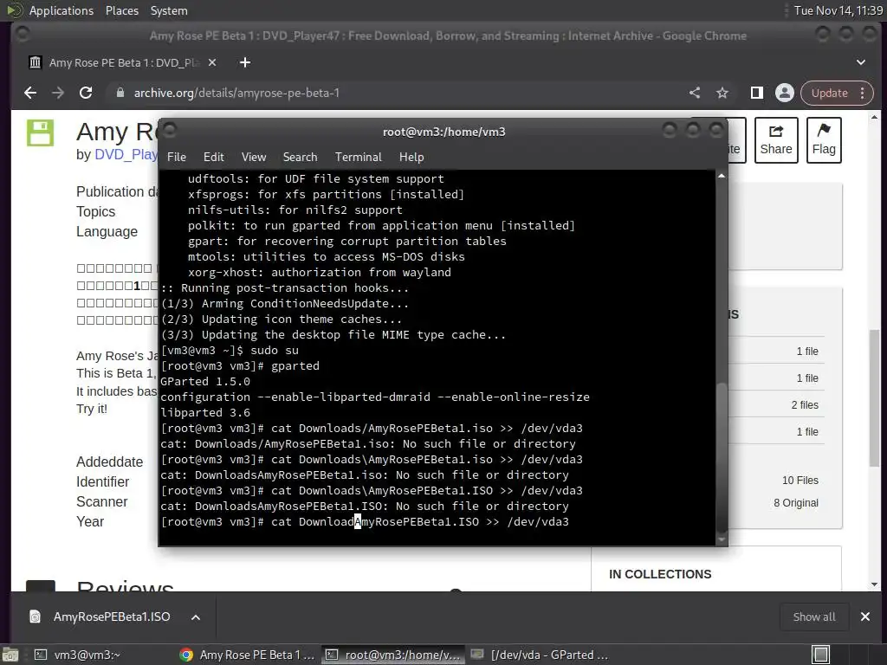Open DVD_Player47 uploader link

point(126,154)
